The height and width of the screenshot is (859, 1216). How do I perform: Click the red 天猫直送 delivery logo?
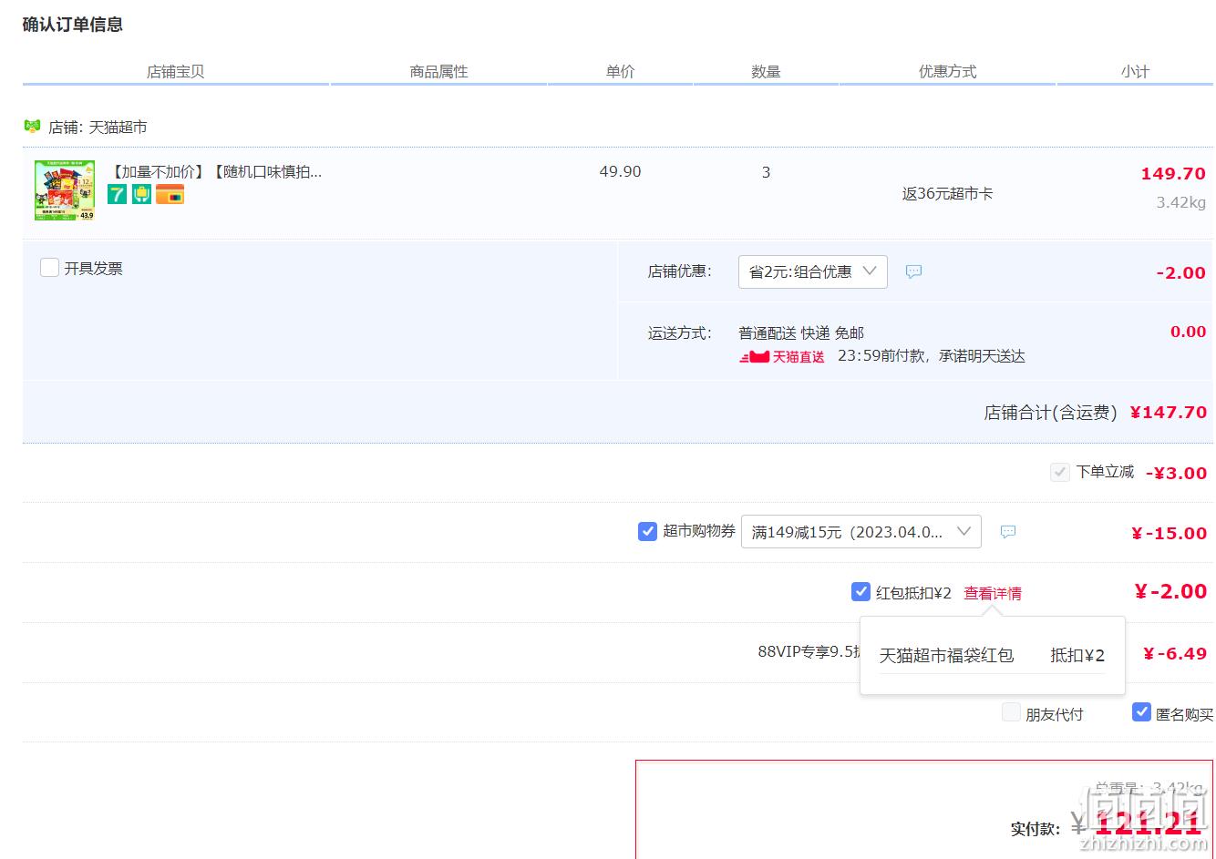tap(782, 356)
